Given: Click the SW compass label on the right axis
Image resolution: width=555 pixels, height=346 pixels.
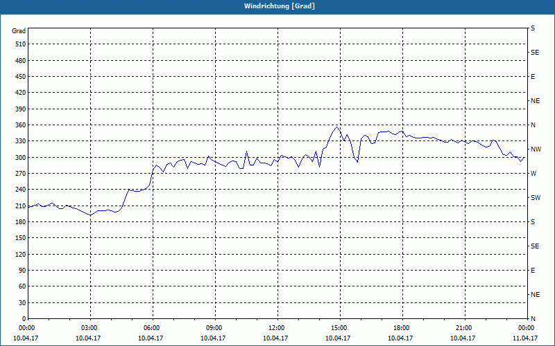Looking at the screenshot, I should coord(536,198).
